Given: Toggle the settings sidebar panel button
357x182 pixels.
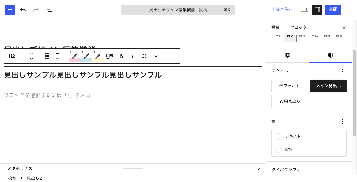Looking at the screenshot, I should (x=317, y=10).
